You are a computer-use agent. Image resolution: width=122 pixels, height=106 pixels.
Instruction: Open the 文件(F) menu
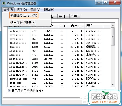coord(8,10)
